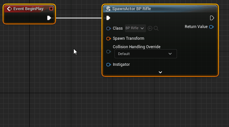Click the spawn actor icon in node header
Screen dimensions: 229x127
pos(108,9)
